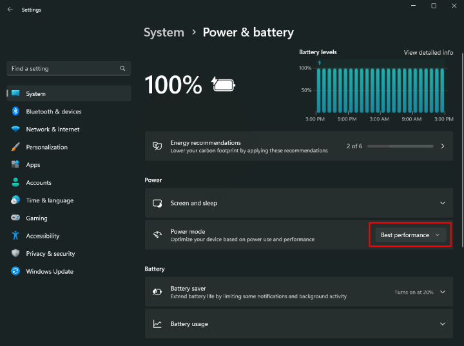This screenshot has width=464, height=346.
Task: Open Windows Update page
Action: pos(69,271)
